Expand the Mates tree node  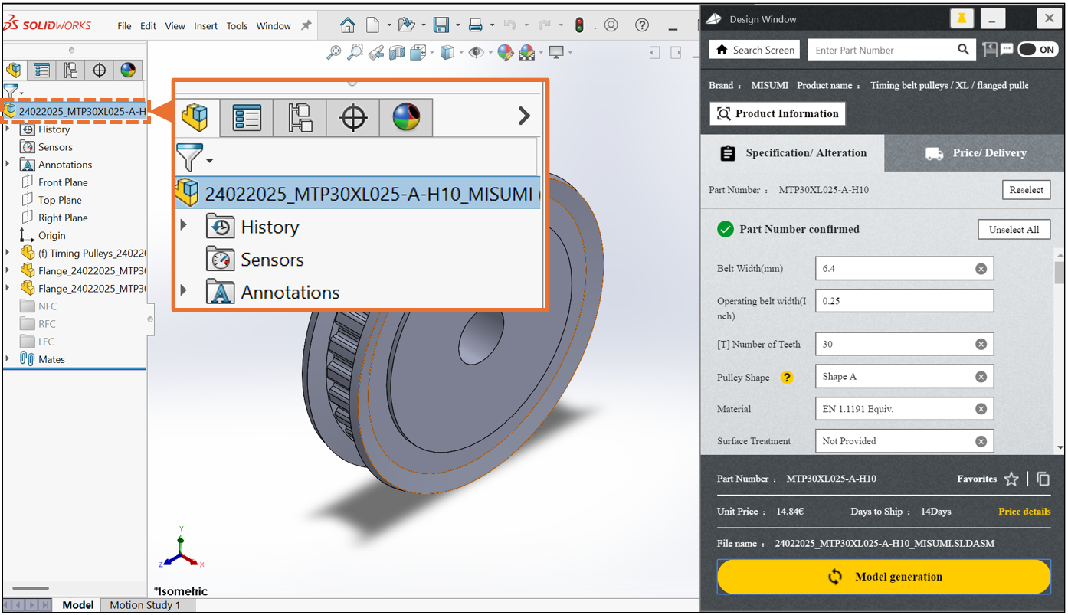click(8, 359)
